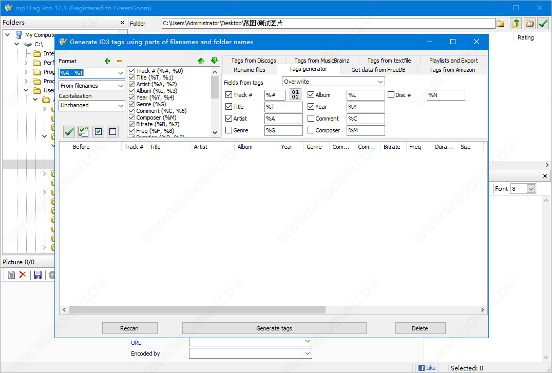Image resolution: width=552 pixels, height=373 pixels.
Task: Click the Bitrate column header
Action: [x=393, y=147]
